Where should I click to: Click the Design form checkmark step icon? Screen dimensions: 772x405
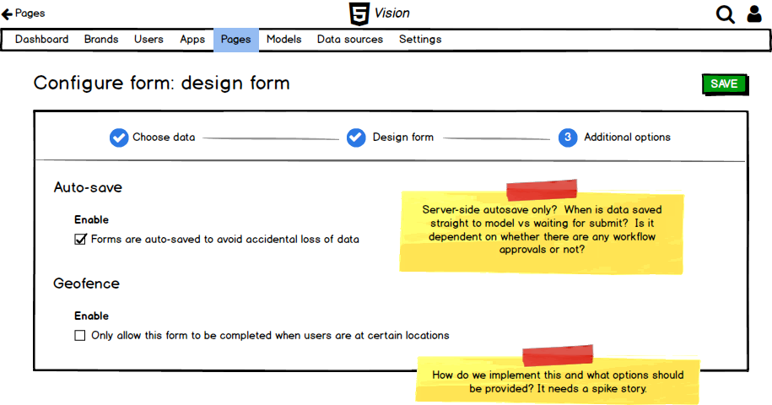point(356,138)
